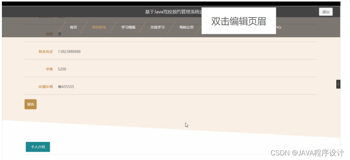Click the 所属车辆 label

46,87
